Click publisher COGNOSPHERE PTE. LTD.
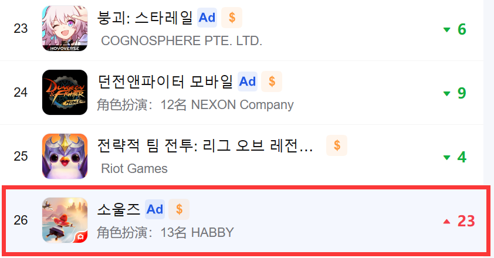Viewport: 494px width, 258px height. pyautogui.click(x=181, y=40)
